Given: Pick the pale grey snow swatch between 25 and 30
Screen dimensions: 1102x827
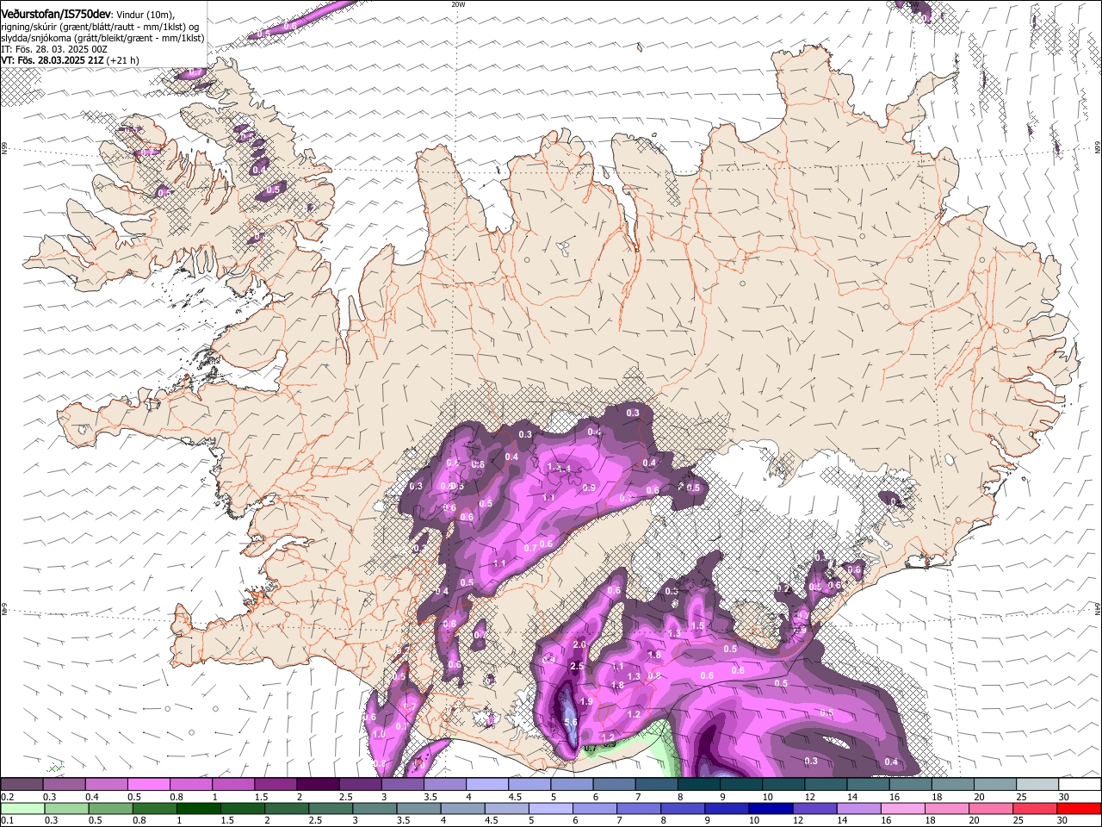Looking at the screenshot, I should click(1038, 785).
